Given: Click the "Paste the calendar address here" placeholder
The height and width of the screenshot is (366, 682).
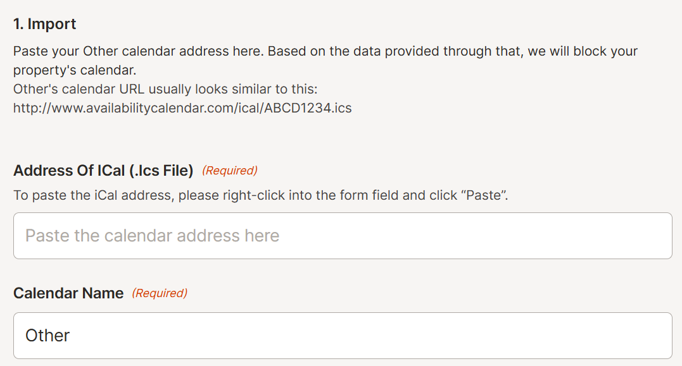Looking at the screenshot, I should [152, 236].
